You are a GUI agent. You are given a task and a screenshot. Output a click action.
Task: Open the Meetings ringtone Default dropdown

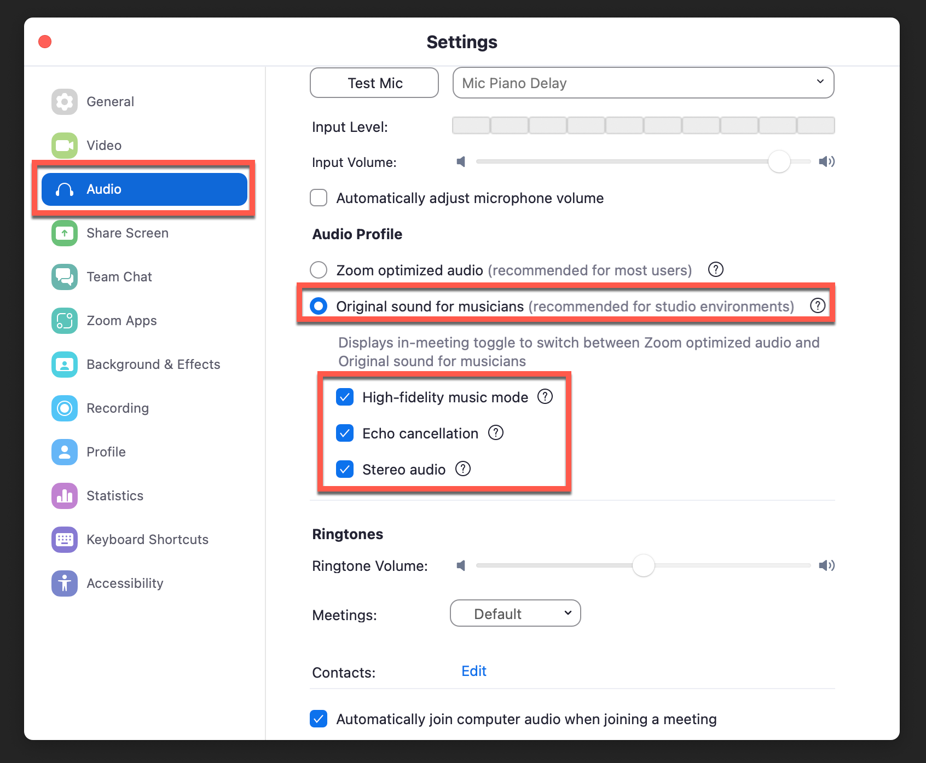(x=516, y=613)
